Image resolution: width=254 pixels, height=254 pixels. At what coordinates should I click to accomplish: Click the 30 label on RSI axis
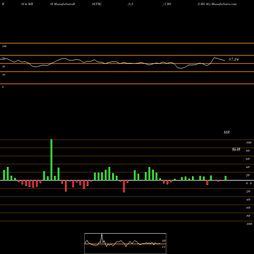[x=4, y=75]
